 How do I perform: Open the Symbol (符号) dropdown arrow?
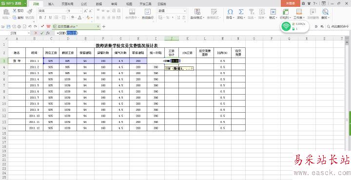tap(234, 18)
